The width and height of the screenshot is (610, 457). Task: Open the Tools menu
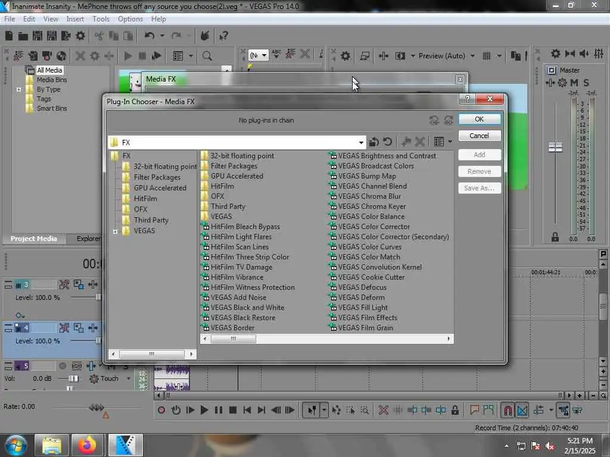pos(101,19)
